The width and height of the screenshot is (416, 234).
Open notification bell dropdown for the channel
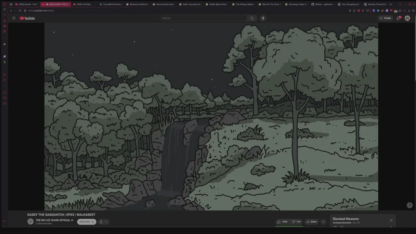click(x=103, y=222)
